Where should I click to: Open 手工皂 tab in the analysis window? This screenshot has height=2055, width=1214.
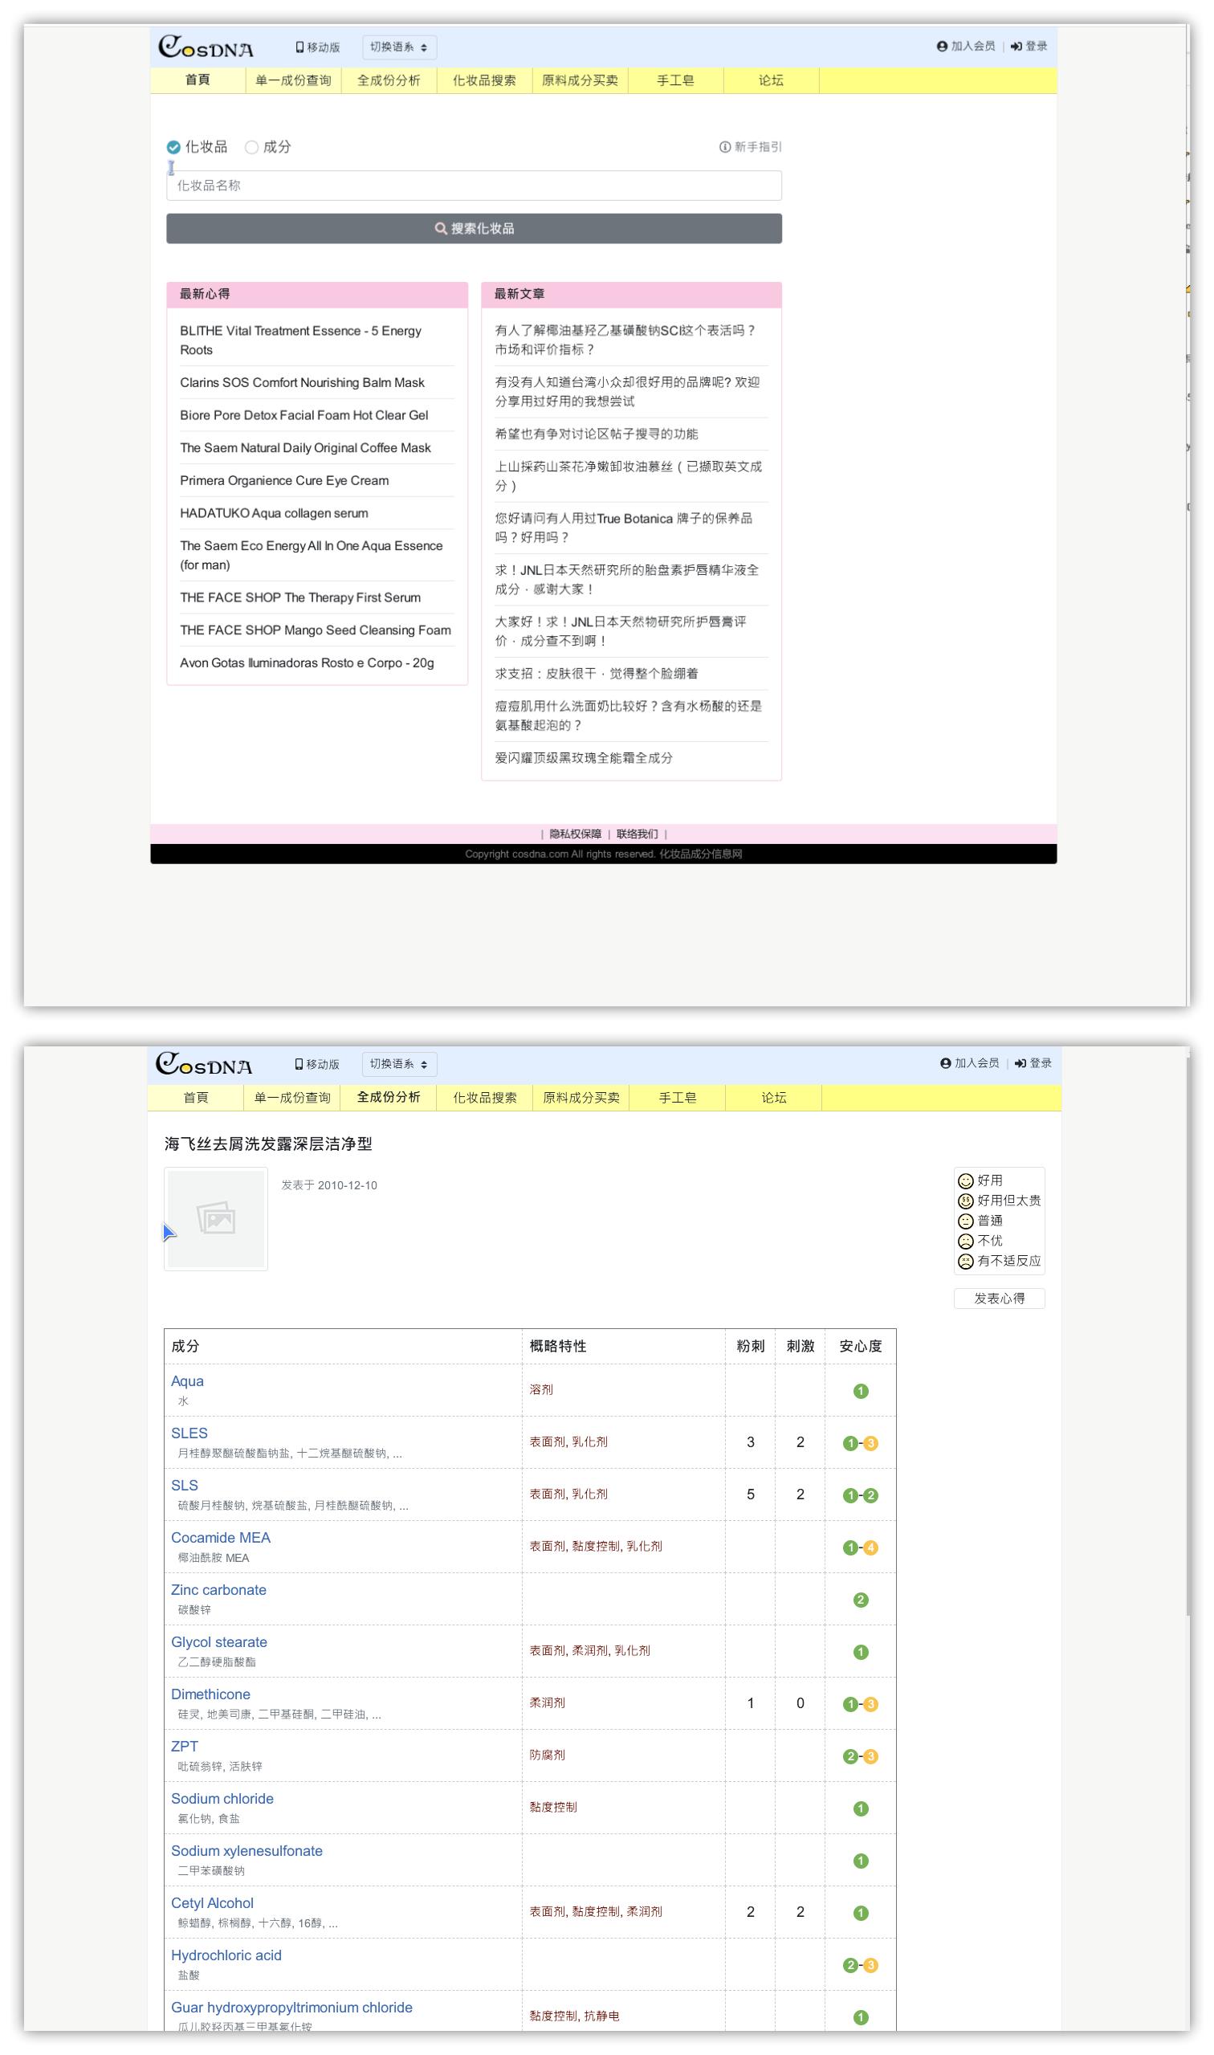coord(678,1098)
